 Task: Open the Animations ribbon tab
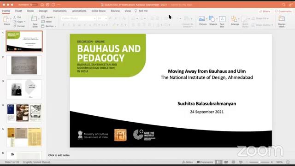coord(79,11)
